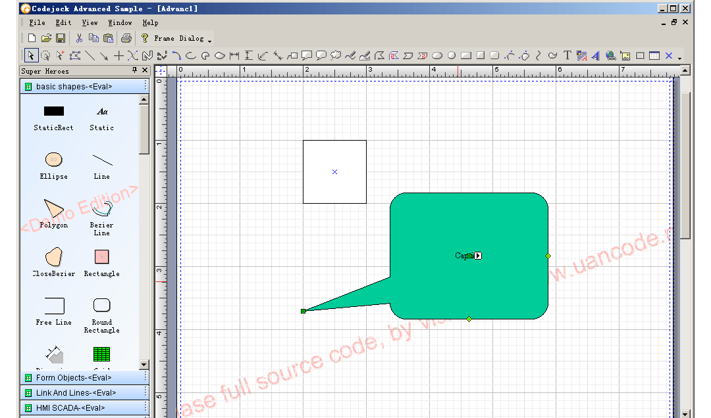Pick the Free Line shape

(54, 312)
